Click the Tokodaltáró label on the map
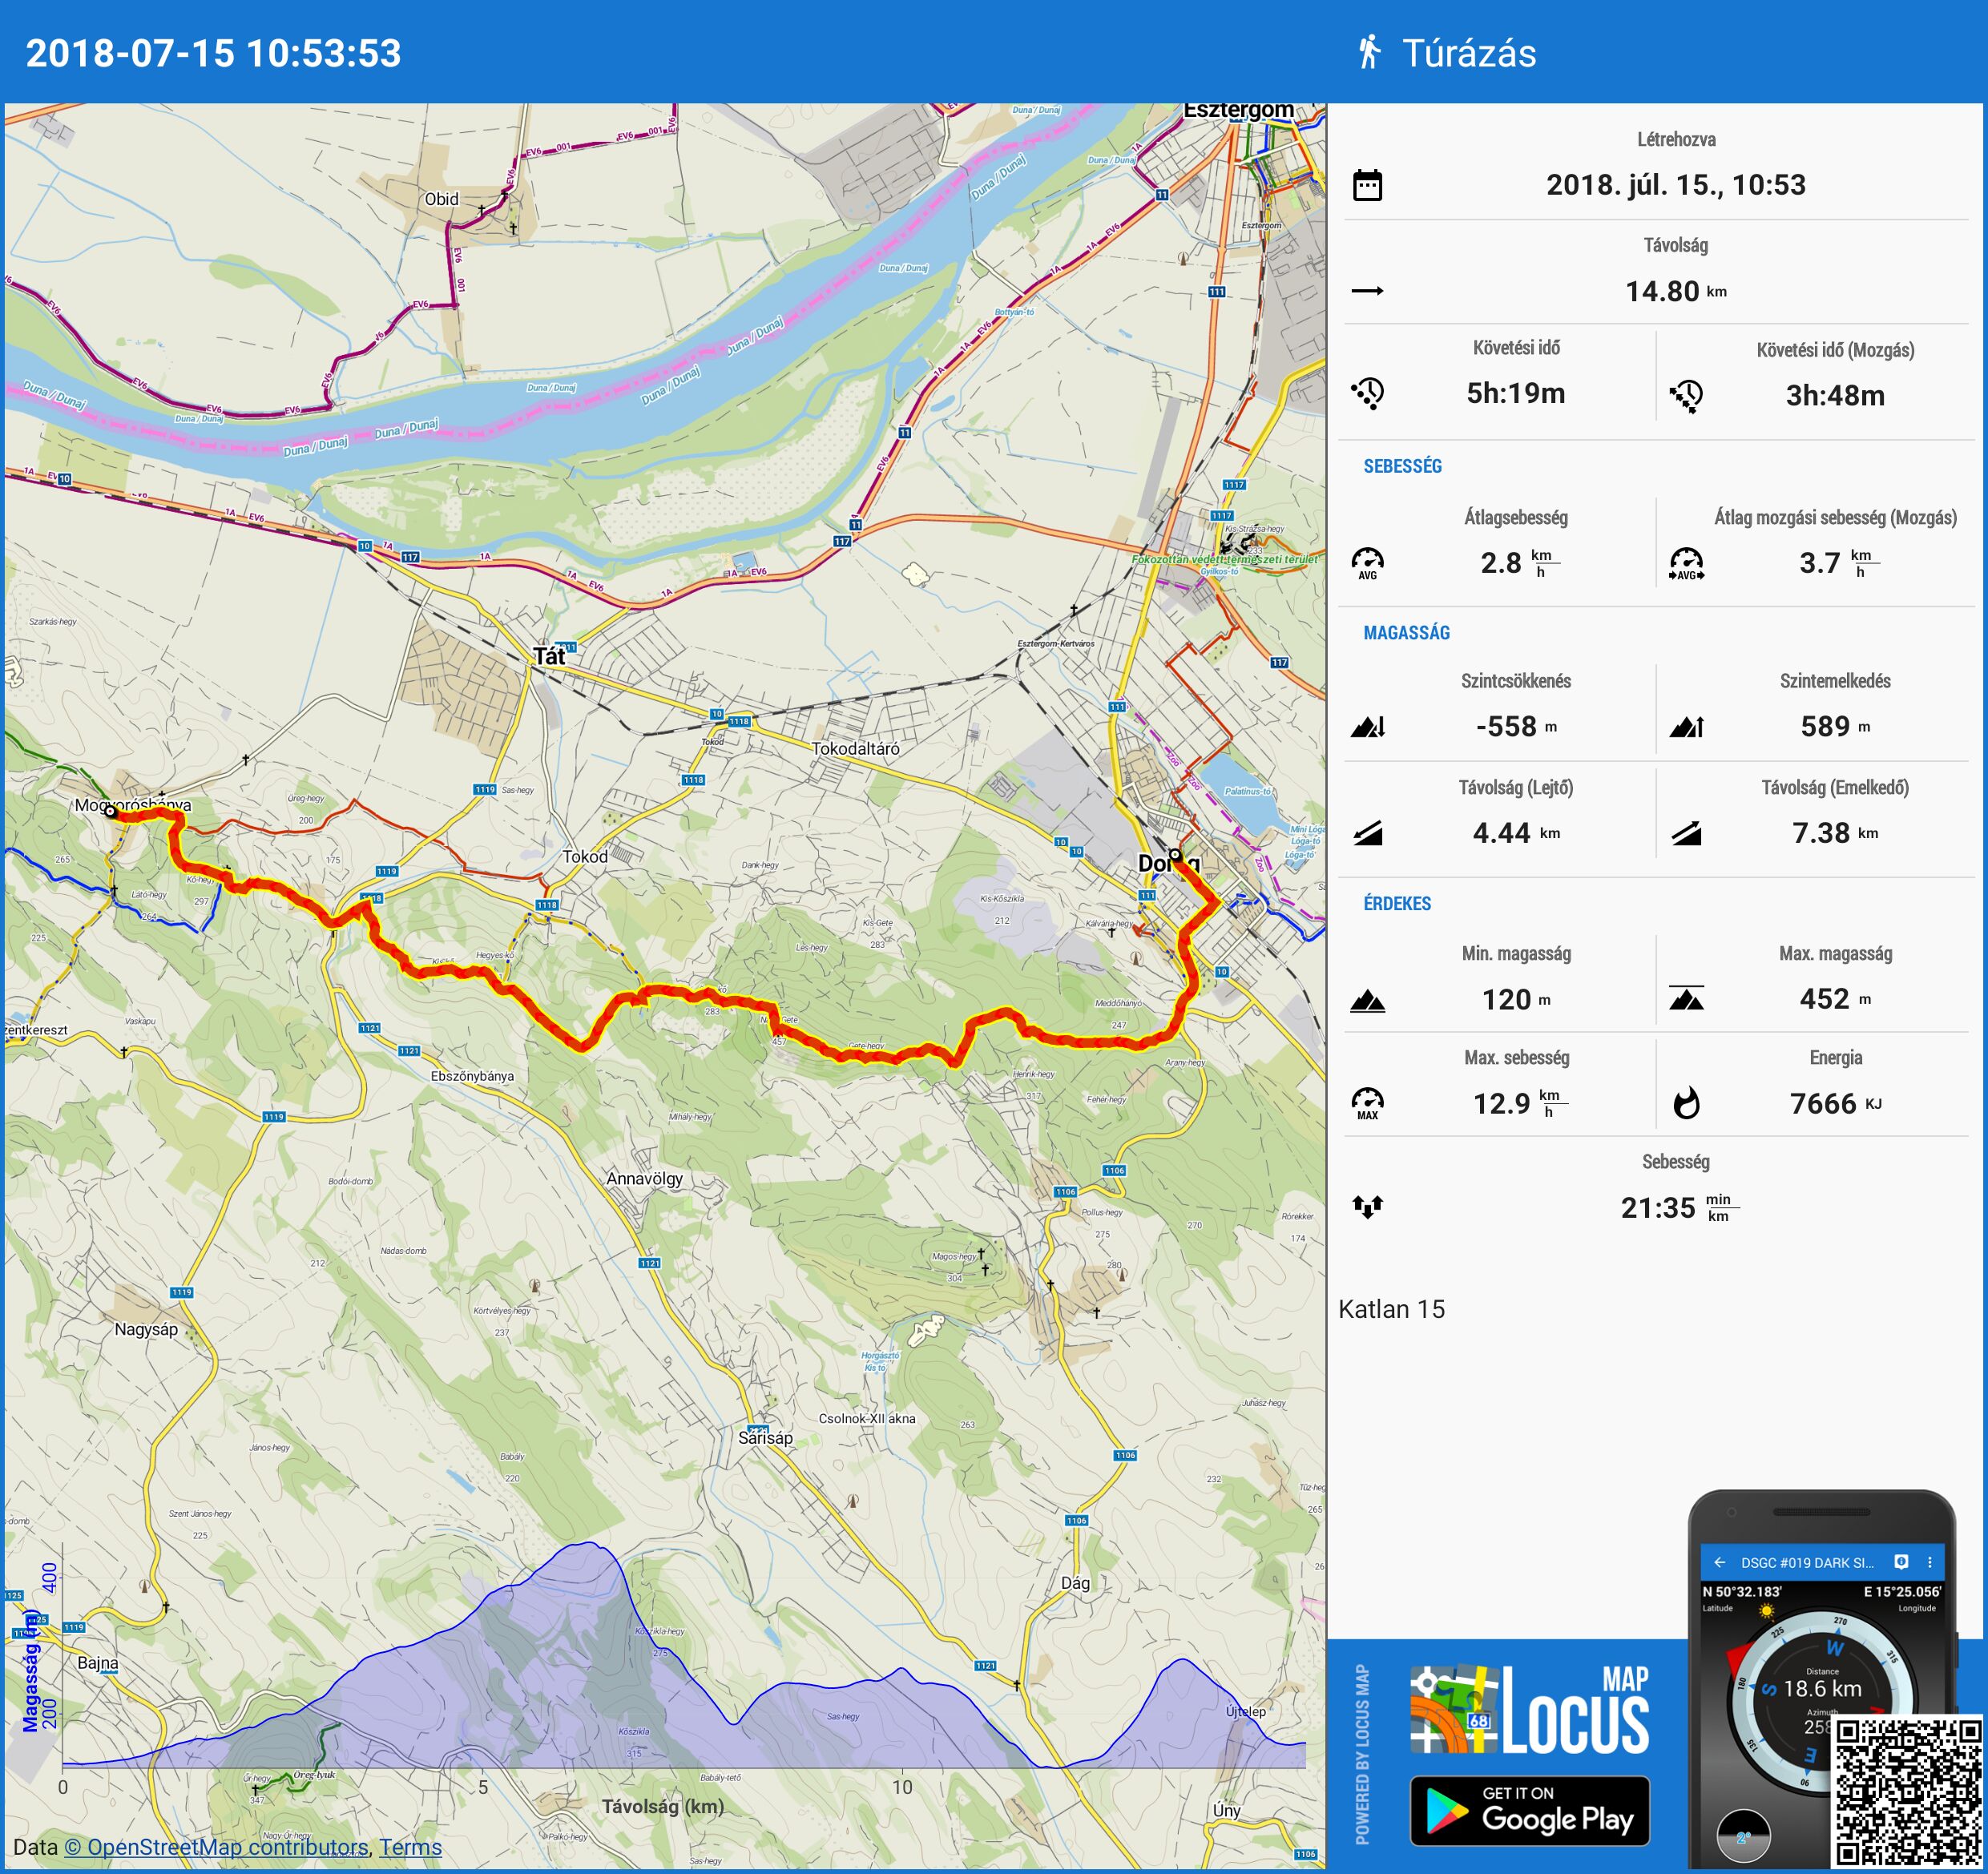This screenshot has width=1988, height=1874. point(856,749)
